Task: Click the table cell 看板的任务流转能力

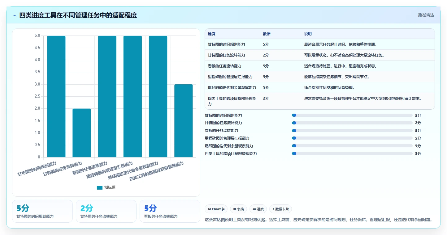Action: tap(225, 66)
